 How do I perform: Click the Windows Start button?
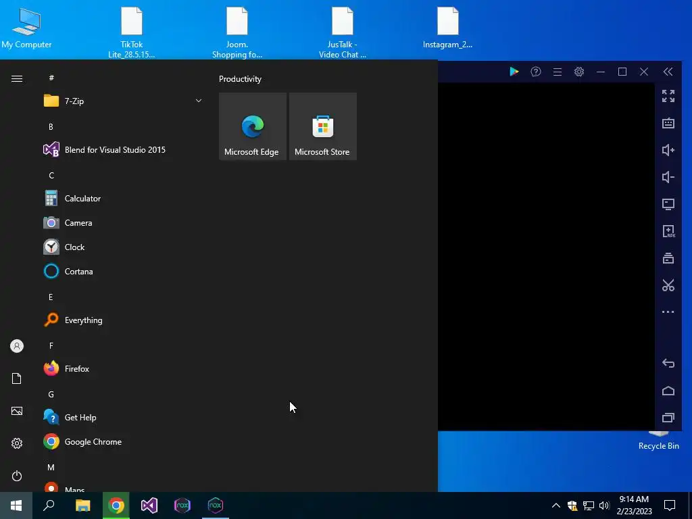pyautogui.click(x=16, y=505)
